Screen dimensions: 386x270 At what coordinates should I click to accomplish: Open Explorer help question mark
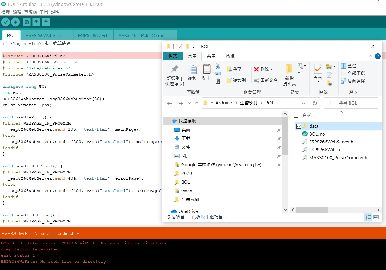(378, 56)
